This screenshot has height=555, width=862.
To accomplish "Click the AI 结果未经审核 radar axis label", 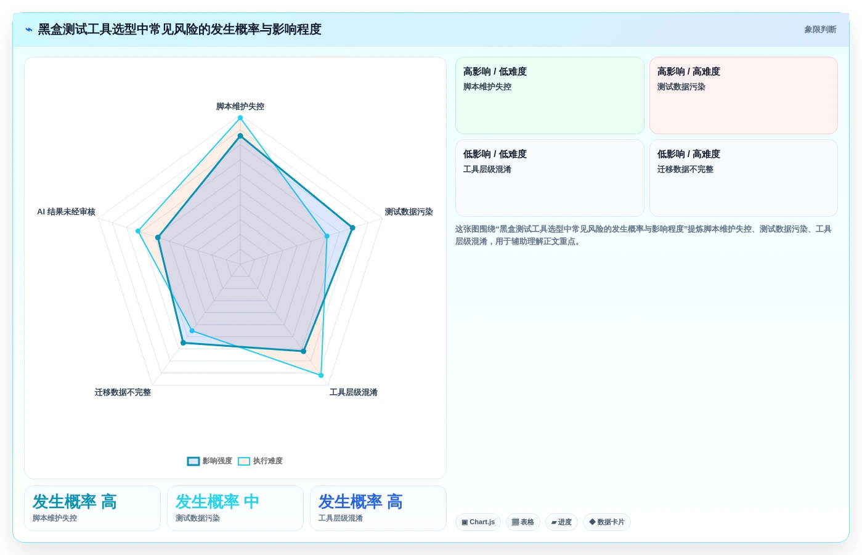I will tap(66, 212).
